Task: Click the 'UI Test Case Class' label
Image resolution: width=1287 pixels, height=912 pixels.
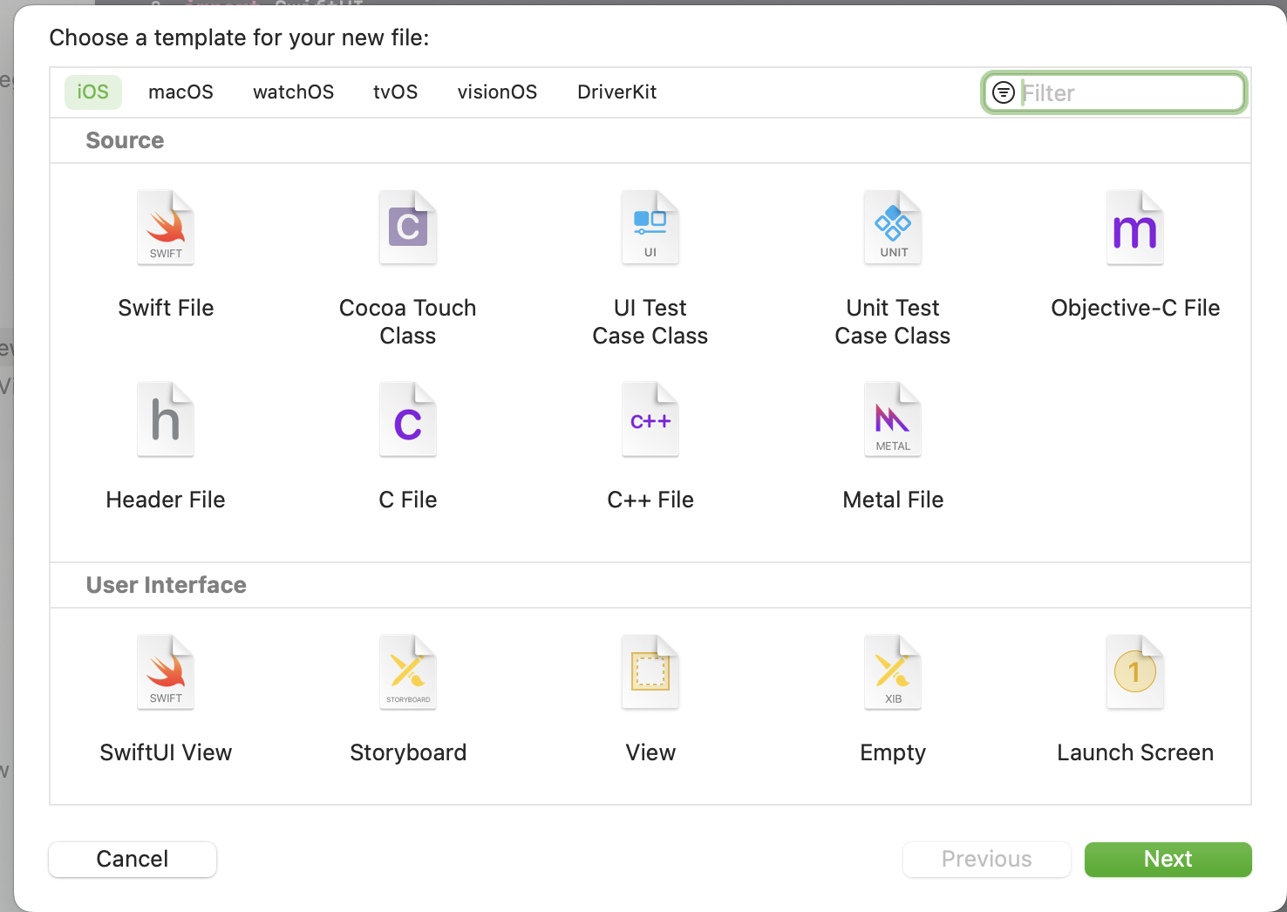Action: 650,322
